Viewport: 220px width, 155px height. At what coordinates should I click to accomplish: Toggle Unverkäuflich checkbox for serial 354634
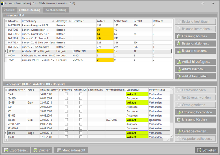81,102
